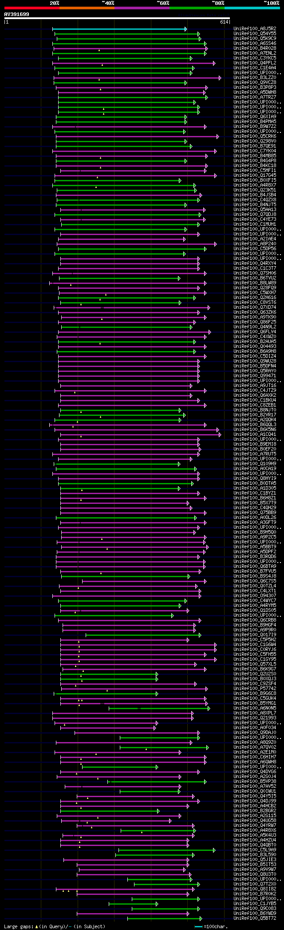Select hit label UniRef100_C1G6W4
This screenshot has height=930, width=284.
pos(255,645)
